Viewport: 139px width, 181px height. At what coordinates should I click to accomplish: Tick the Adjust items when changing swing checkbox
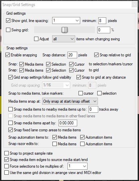tap(36, 39)
